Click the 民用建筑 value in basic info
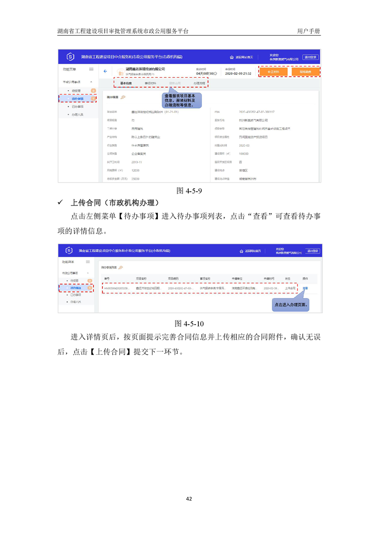Viewport: 378px width, 535px height. tap(137, 129)
